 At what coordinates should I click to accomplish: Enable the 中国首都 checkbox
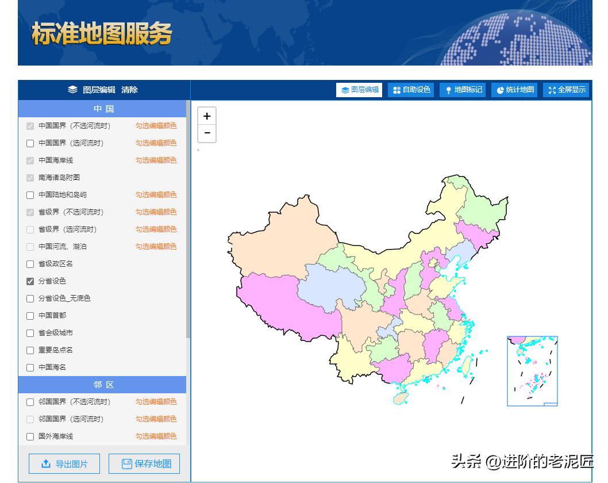pyautogui.click(x=30, y=316)
